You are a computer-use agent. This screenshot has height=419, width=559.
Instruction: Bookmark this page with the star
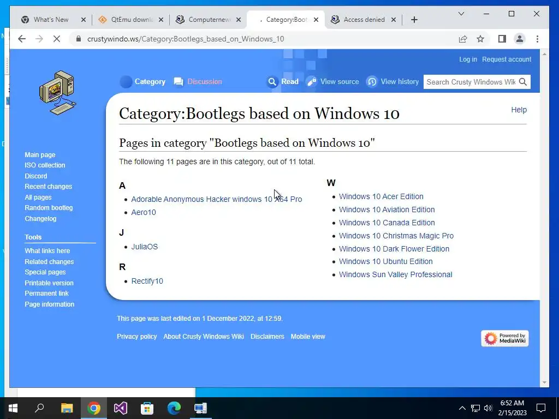pyautogui.click(x=480, y=39)
